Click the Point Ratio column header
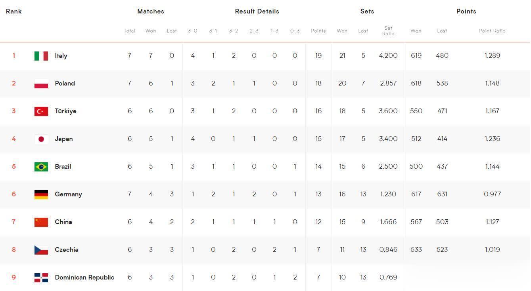Viewport: 531px width, 291px height. pyautogui.click(x=492, y=31)
